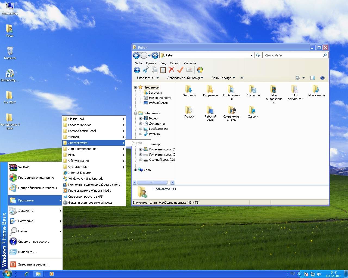Open the Сервис menu

coord(175,63)
